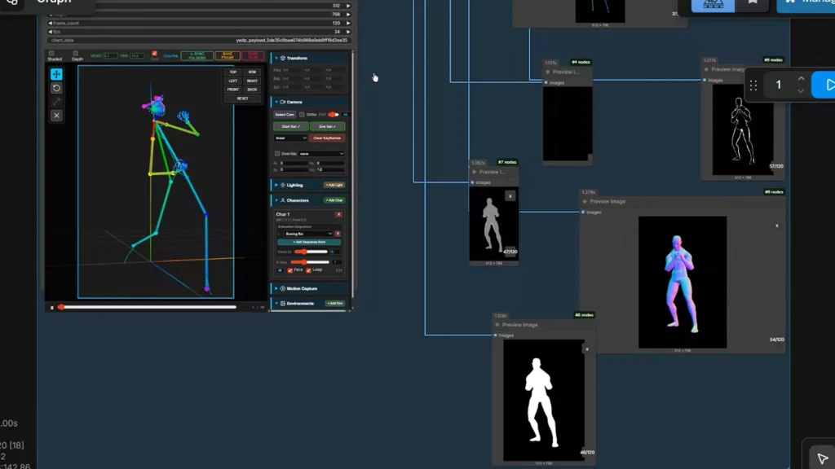Screen dimensions: 835x469
Task: Close the silhouette mask preview image
Action: 587,349
